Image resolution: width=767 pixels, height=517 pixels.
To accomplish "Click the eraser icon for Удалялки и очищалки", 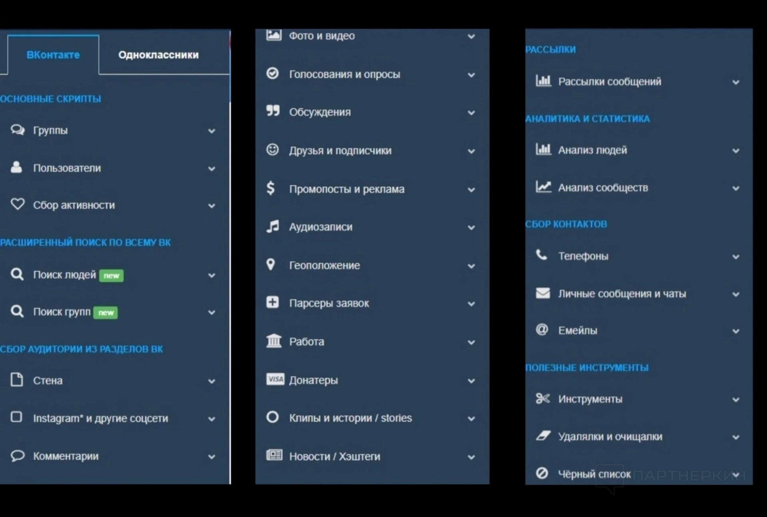I will (543, 436).
